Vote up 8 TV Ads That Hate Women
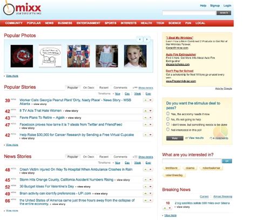 [145, 111]
